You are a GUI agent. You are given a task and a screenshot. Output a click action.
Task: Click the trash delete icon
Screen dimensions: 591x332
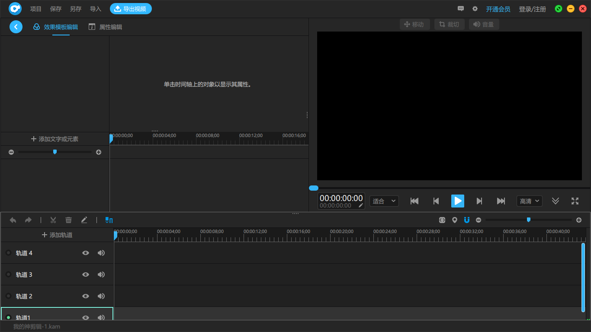[68, 220]
